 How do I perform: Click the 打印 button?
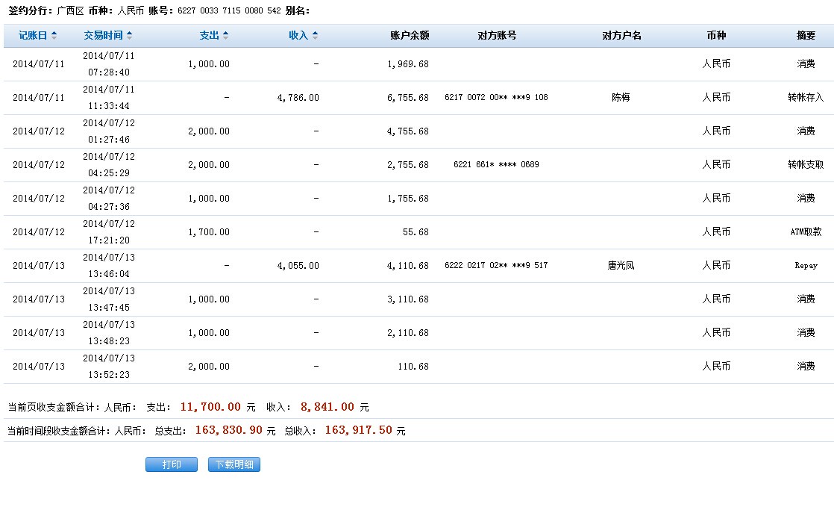click(172, 464)
